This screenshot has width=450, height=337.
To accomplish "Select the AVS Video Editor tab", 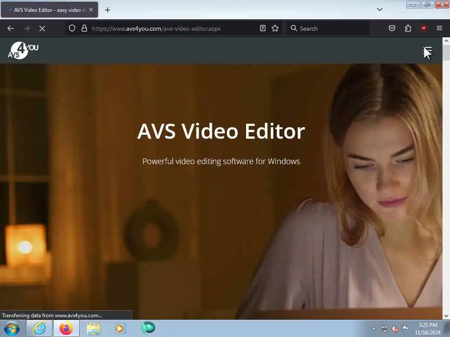I will click(49, 10).
